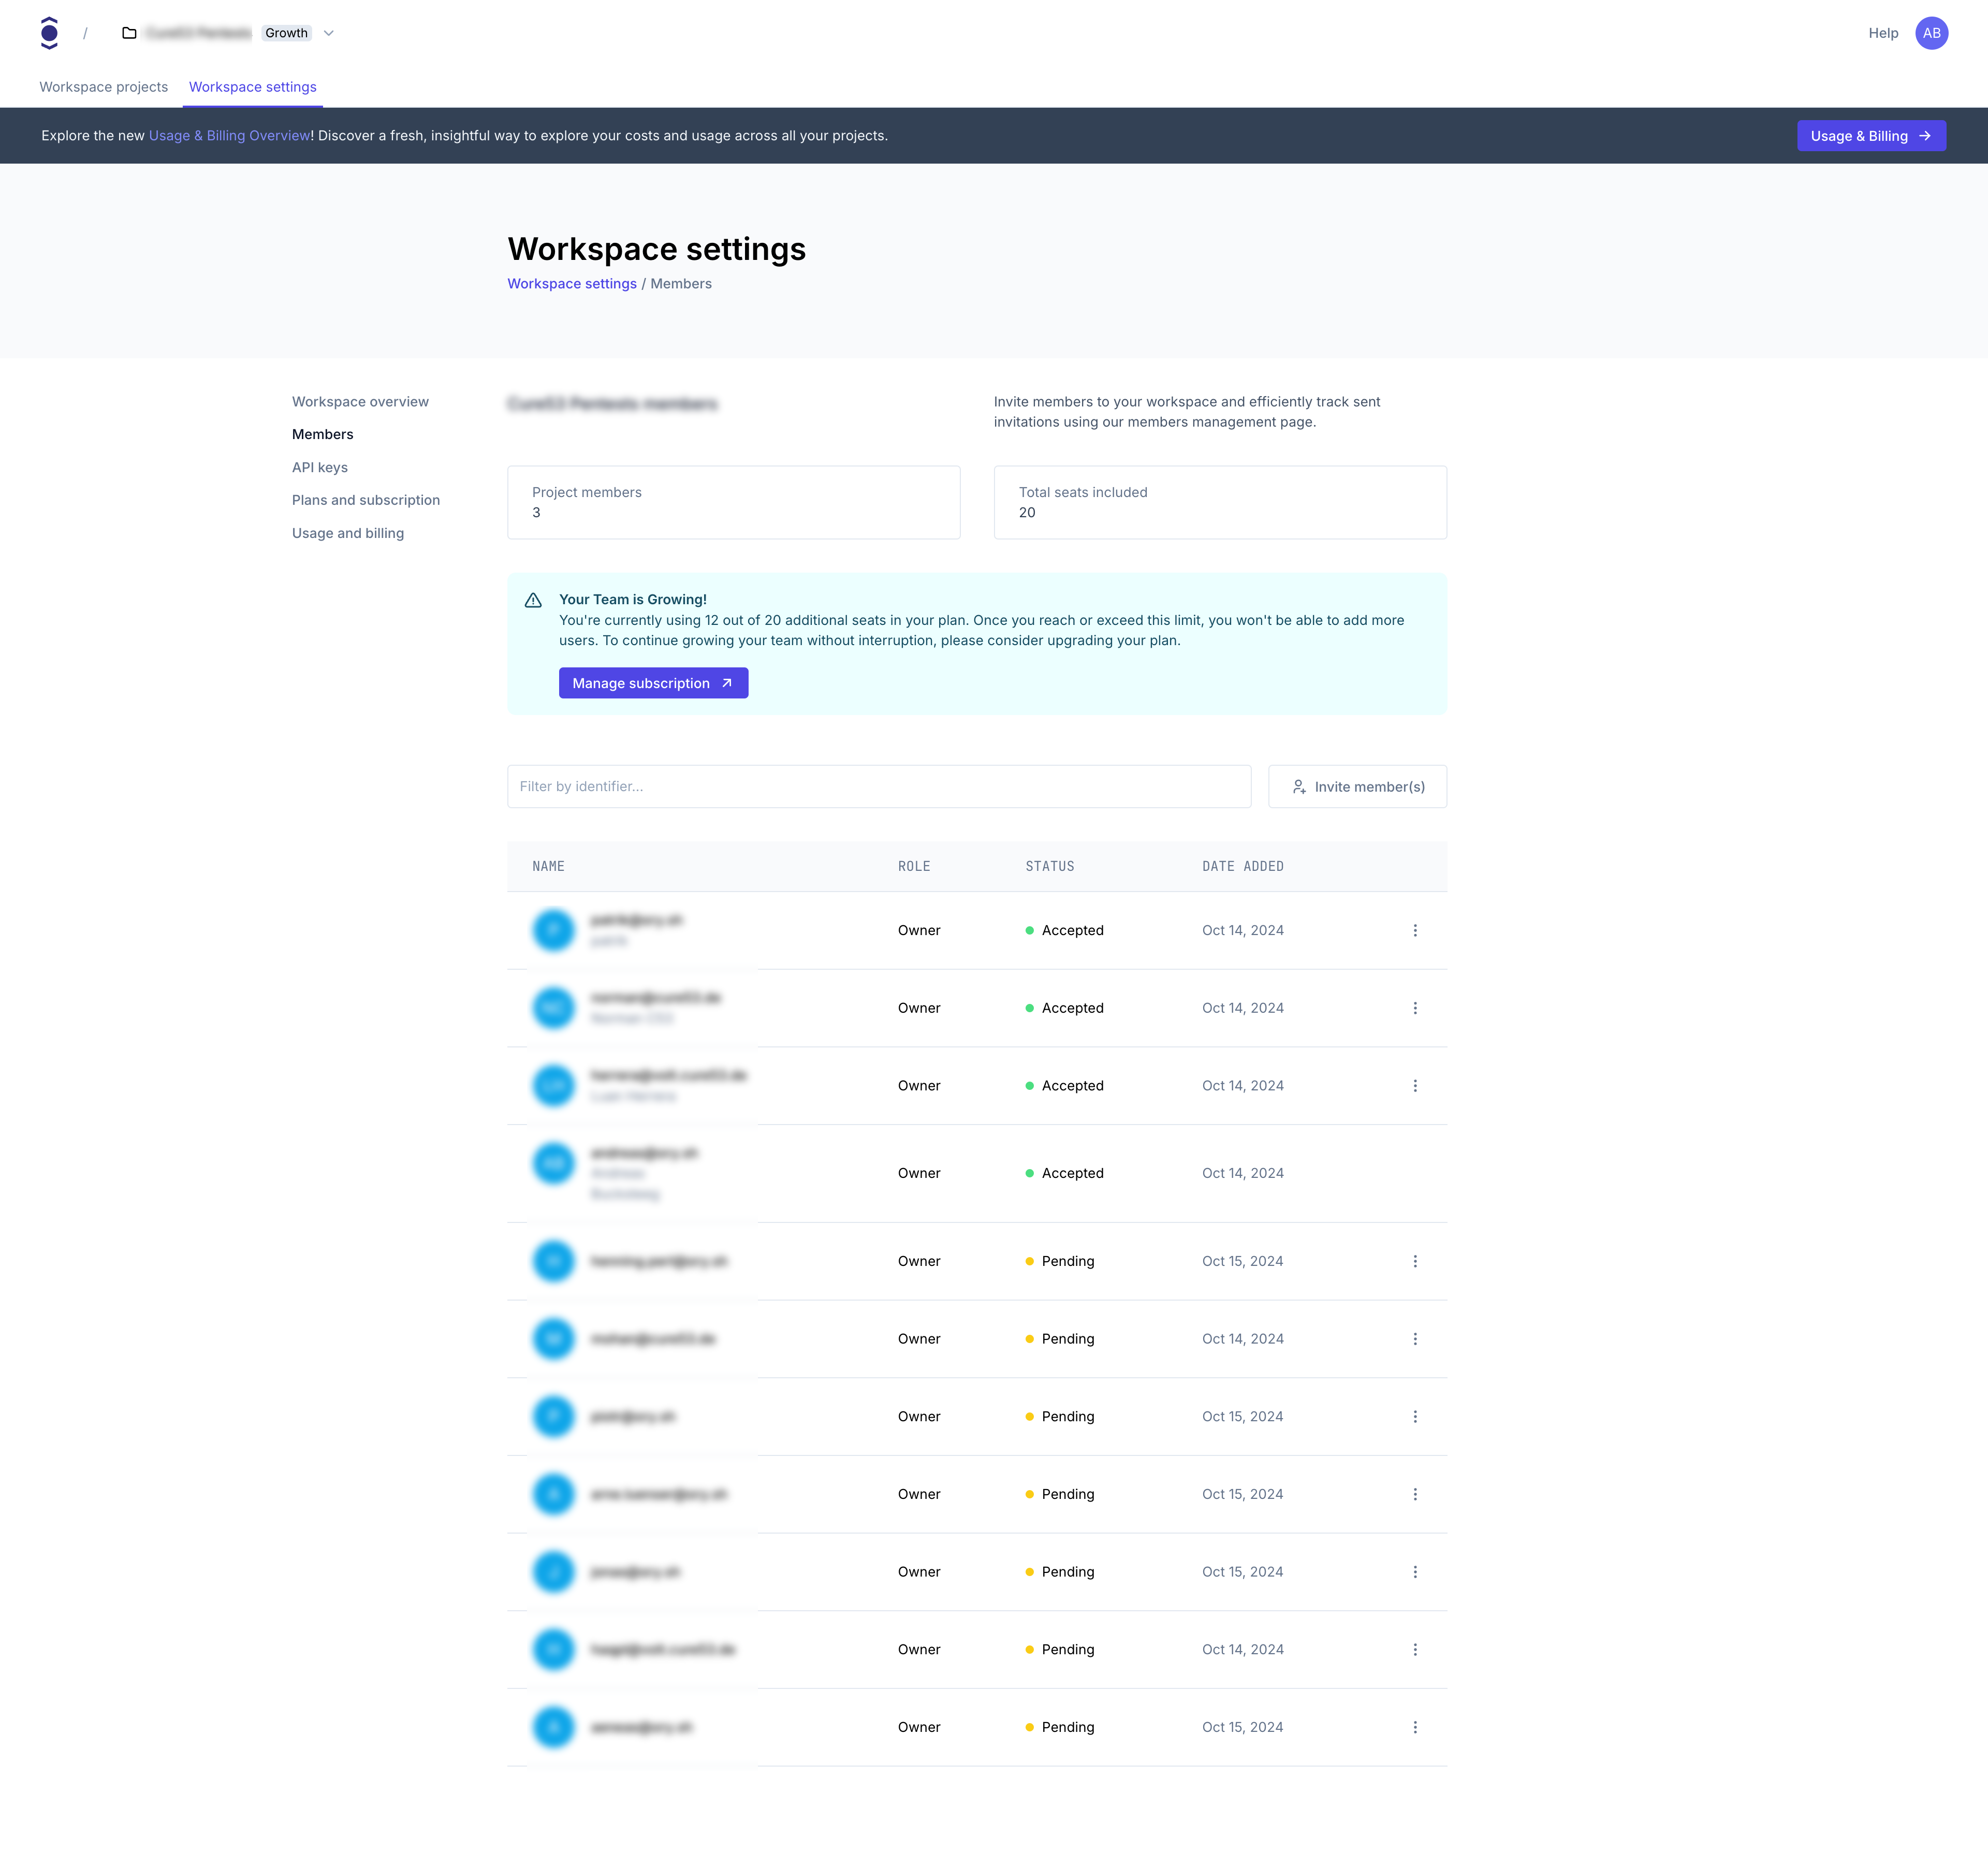Click the warning icon in the Team is Growing banner

[533, 599]
